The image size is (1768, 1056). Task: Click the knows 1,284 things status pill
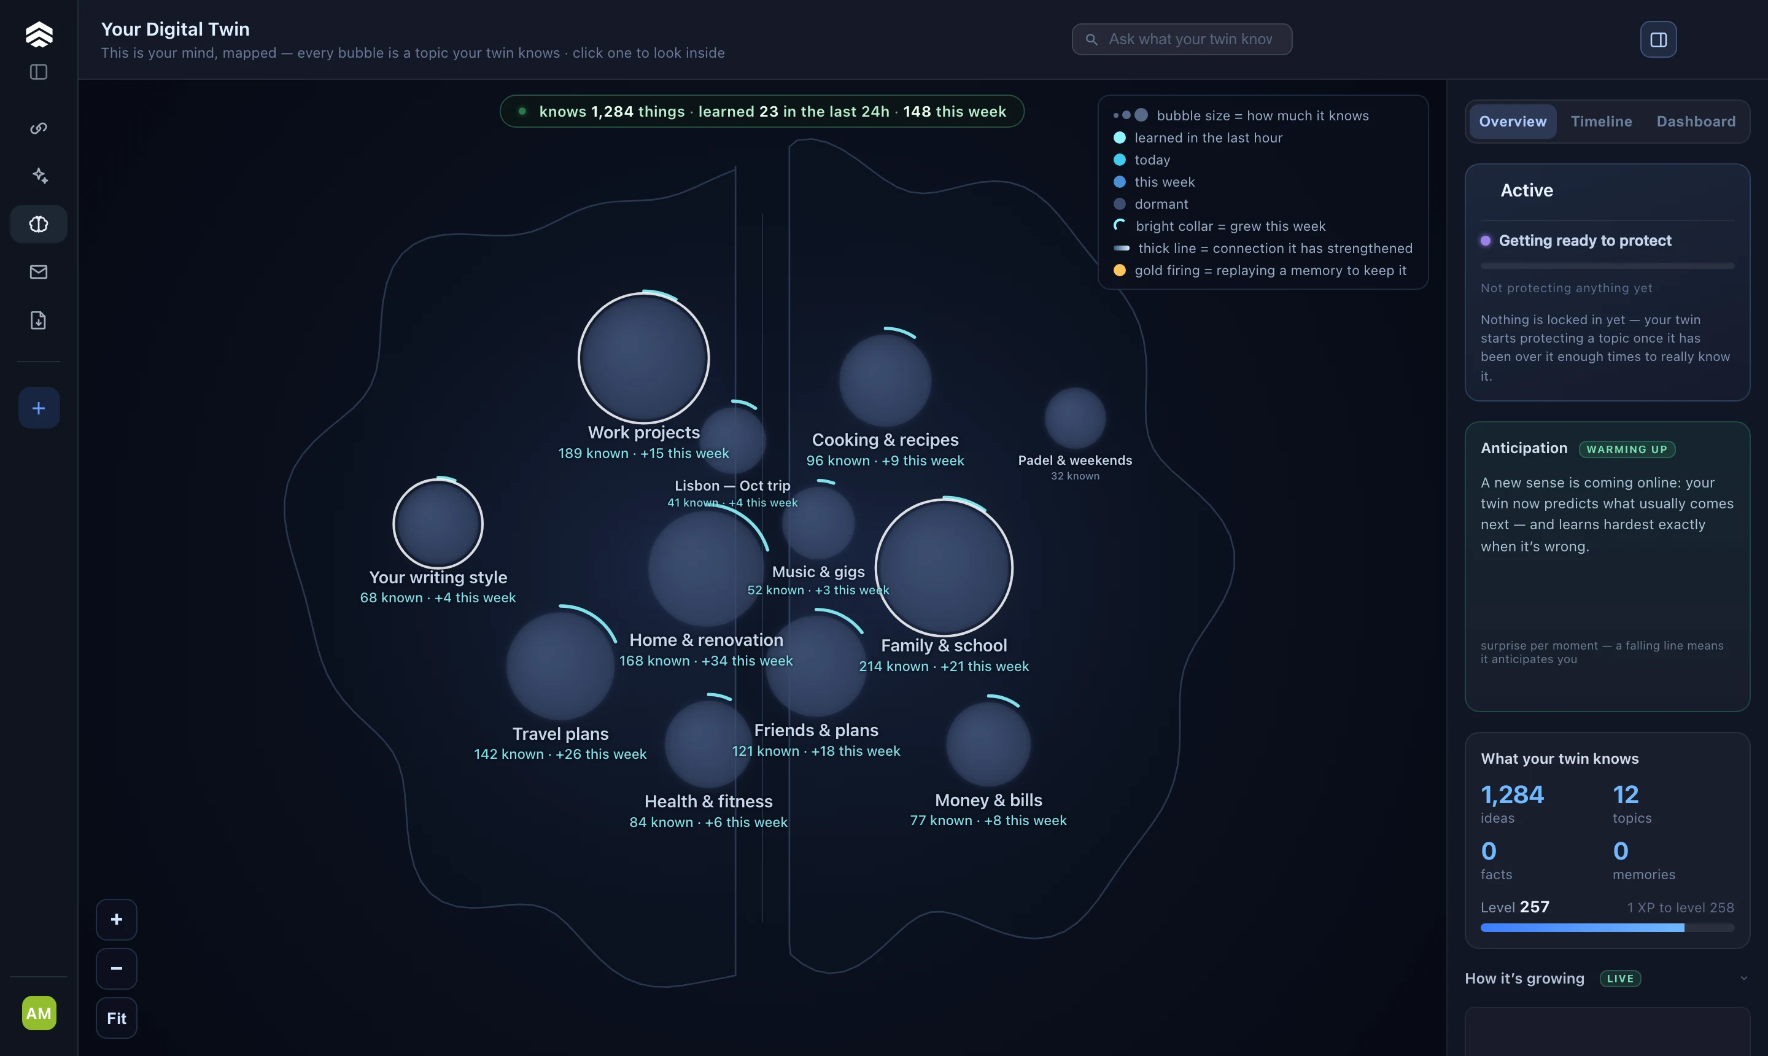coord(761,111)
